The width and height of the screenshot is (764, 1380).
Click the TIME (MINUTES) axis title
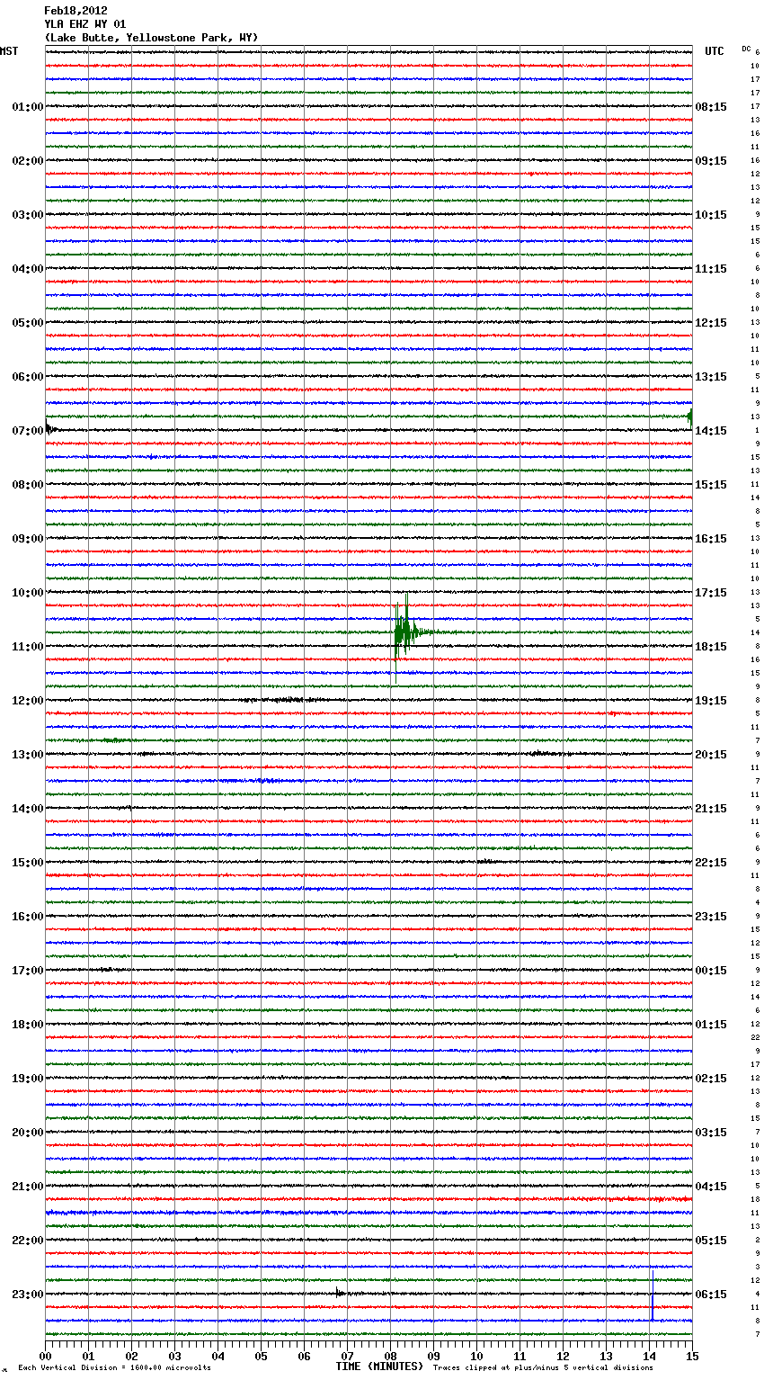click(x=379, y=1367)
